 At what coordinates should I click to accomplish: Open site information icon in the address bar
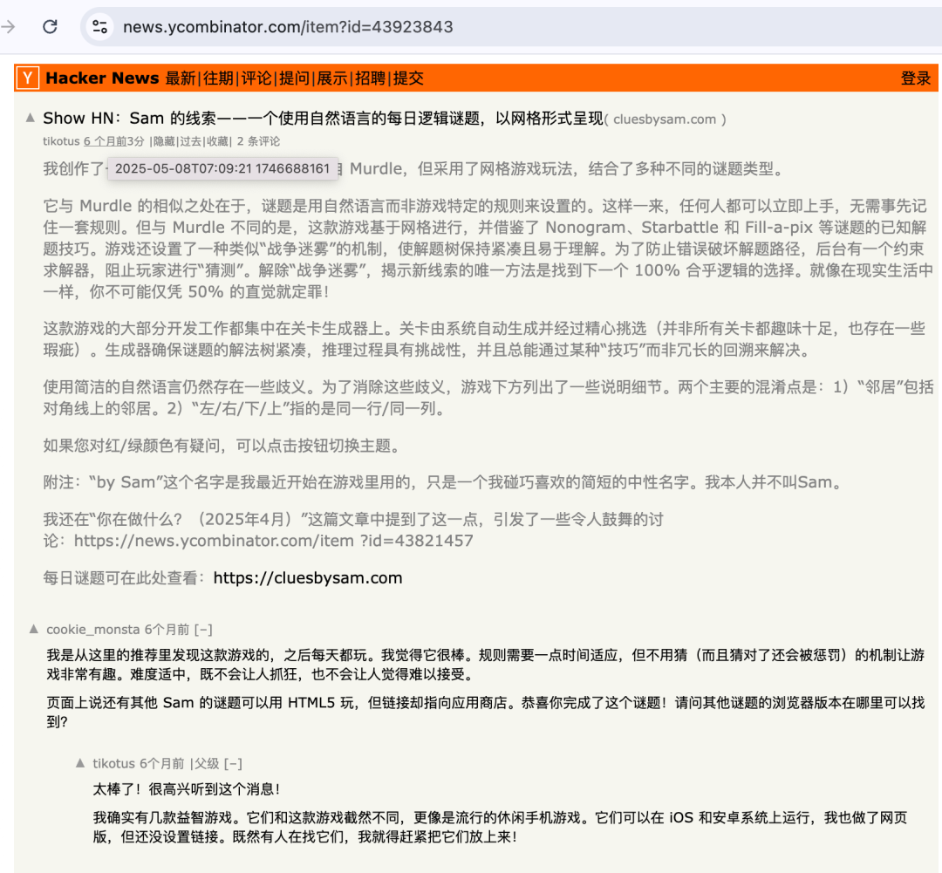point(99,27)
